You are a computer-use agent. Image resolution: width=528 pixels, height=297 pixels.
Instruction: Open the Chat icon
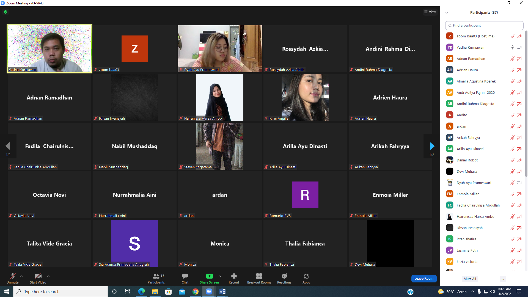tap(185, 276)
